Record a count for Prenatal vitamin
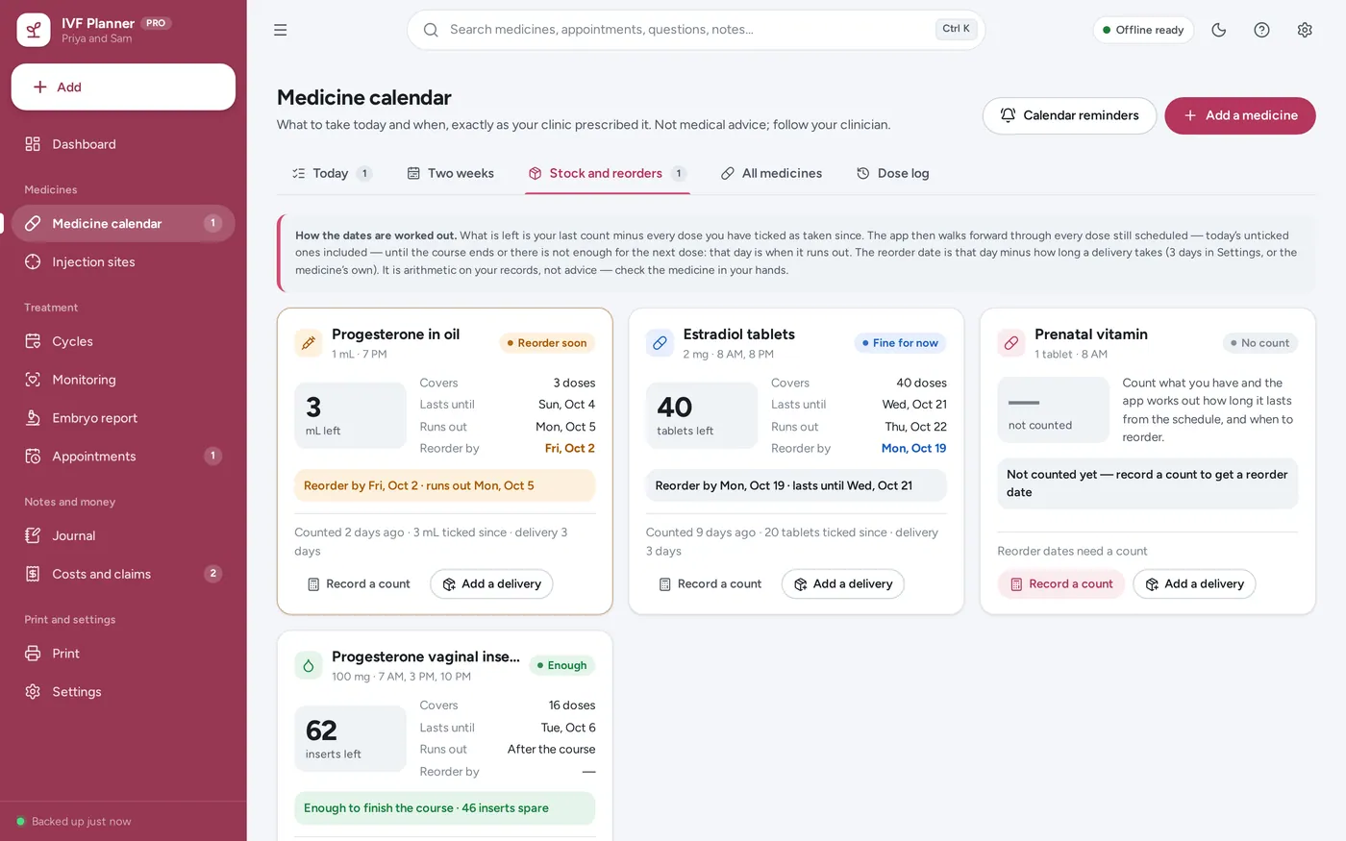 (1061, 583)
